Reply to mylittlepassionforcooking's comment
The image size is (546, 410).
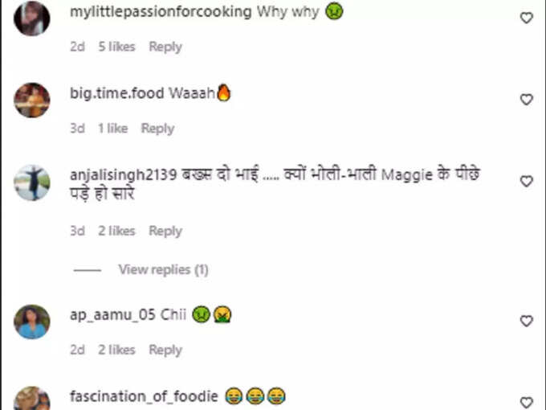tap(165, 47)
